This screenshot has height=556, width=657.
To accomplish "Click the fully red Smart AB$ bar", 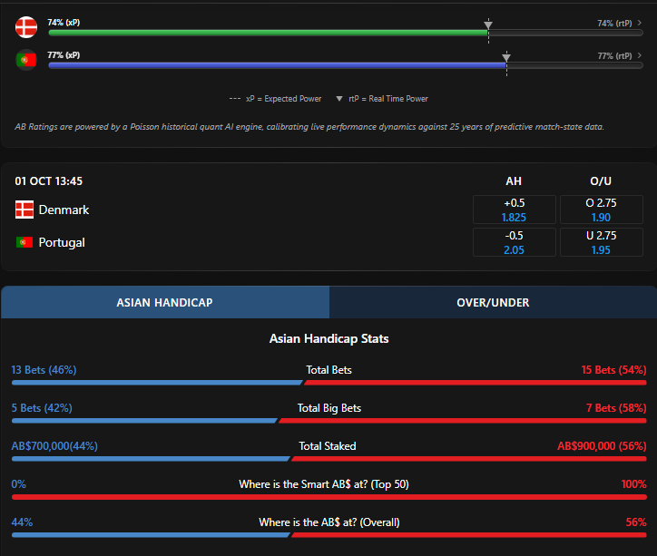I will (328, 497).
